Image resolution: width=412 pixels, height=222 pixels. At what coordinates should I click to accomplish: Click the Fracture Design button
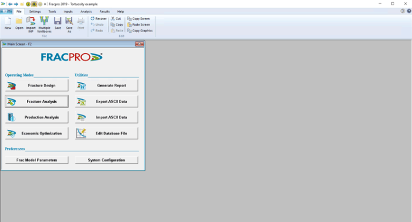[36, 86]
